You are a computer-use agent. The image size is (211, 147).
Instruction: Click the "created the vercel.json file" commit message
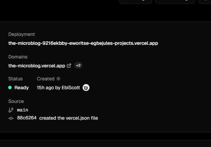point(69,118)
